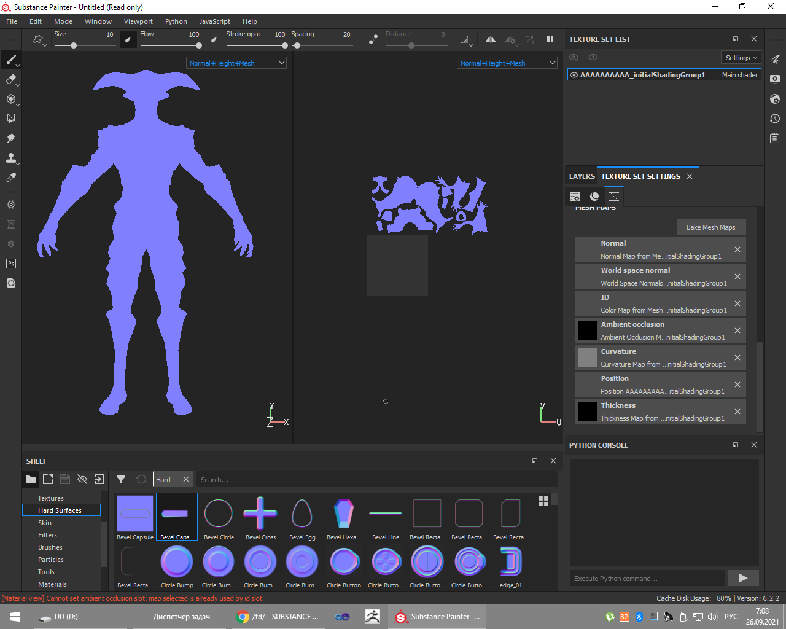Toggle the shelf hidden-items eye icon
Screen dimensions: 786x629
click(x=82, y=479)
